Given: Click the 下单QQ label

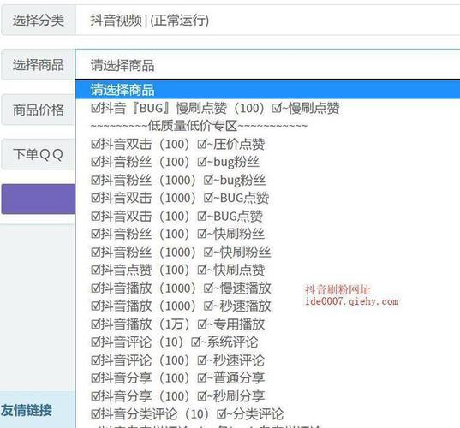Looking at the screenshot, I should [x=39, y=154].
